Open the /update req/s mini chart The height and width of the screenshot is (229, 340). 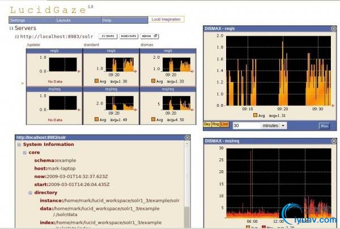(x=63, y=64)
